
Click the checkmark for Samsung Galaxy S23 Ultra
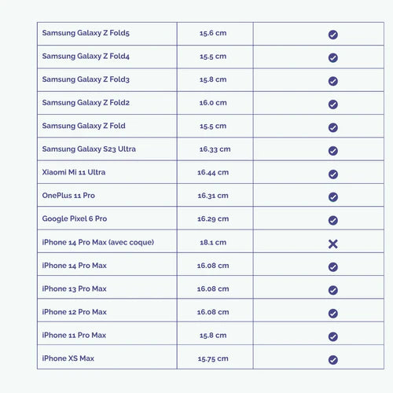pyautogui.click(x=332, y=151)
